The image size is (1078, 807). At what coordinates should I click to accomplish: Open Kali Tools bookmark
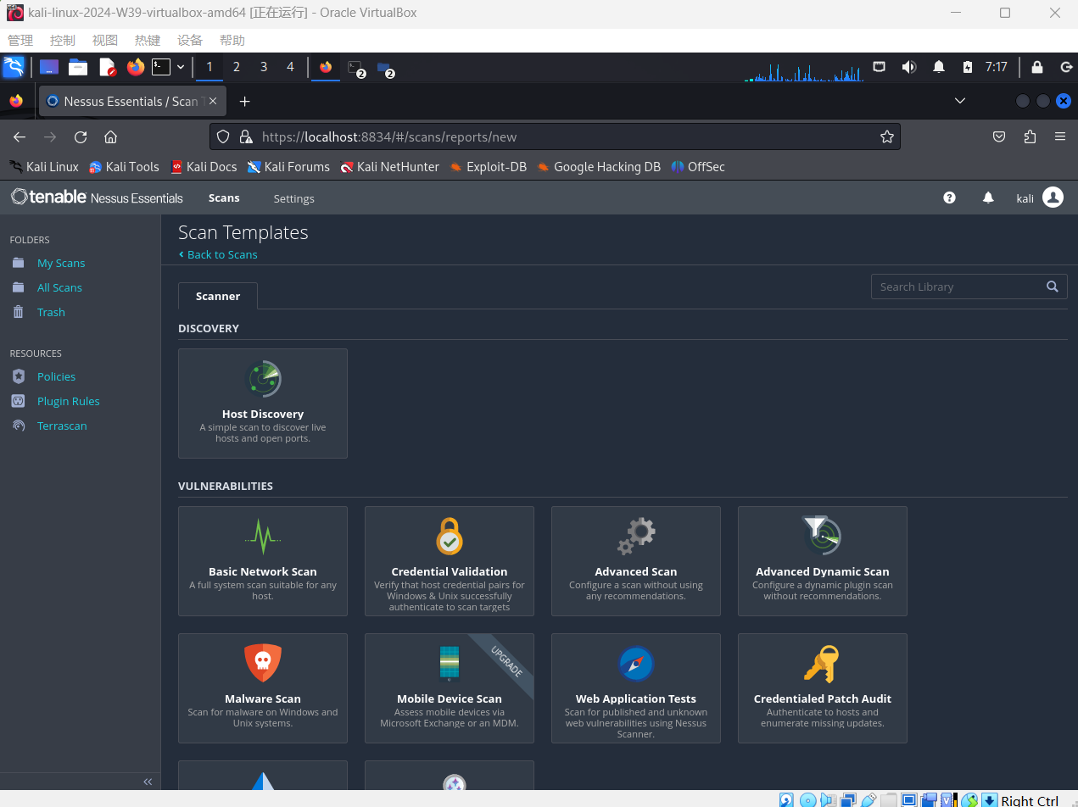point(124,167)
